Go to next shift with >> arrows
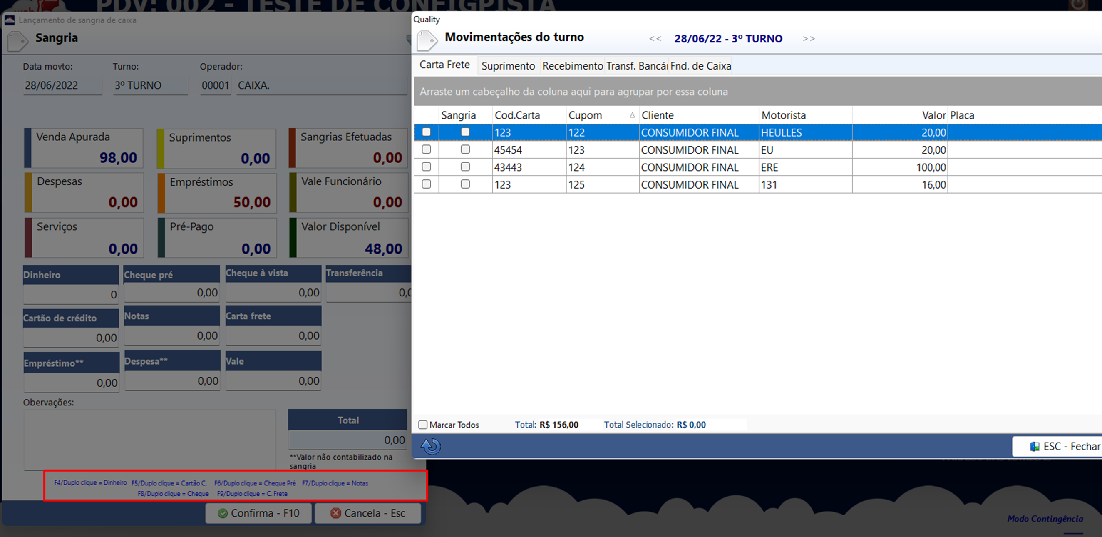1102x537 pixels. tap(809, 39)
